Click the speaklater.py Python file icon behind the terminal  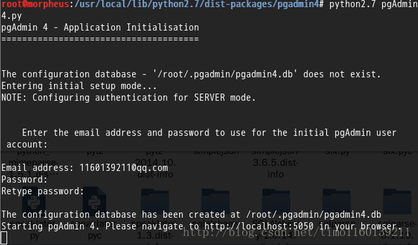[x=34, y=201]
